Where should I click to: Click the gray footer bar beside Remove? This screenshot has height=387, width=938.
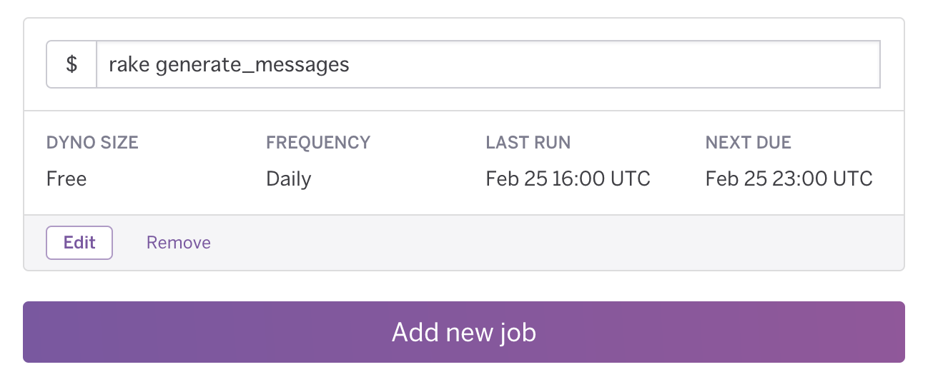click(558, 243)
